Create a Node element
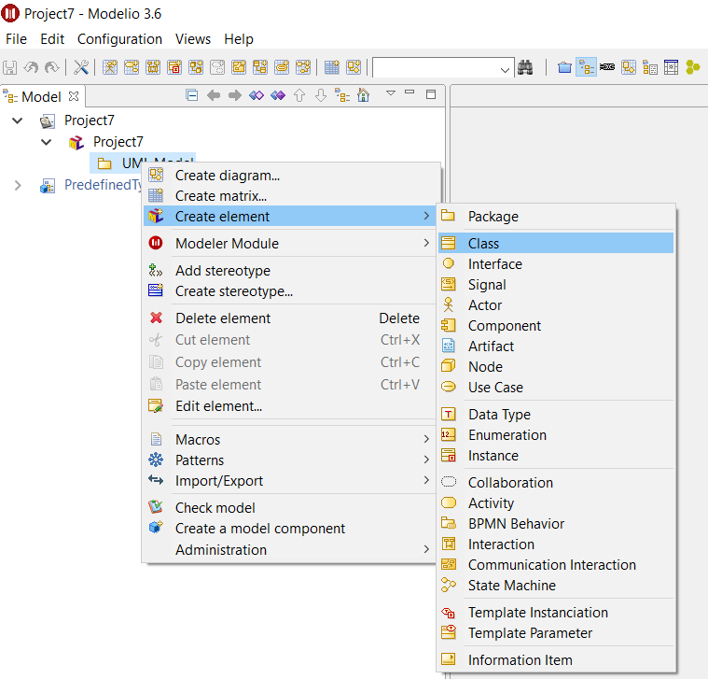 pyautogui.click(x=556, y=367)
